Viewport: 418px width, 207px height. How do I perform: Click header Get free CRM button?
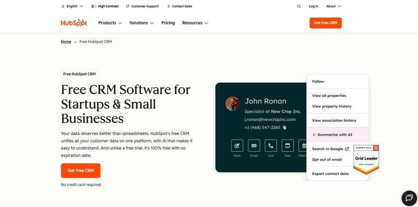[326, 23]
